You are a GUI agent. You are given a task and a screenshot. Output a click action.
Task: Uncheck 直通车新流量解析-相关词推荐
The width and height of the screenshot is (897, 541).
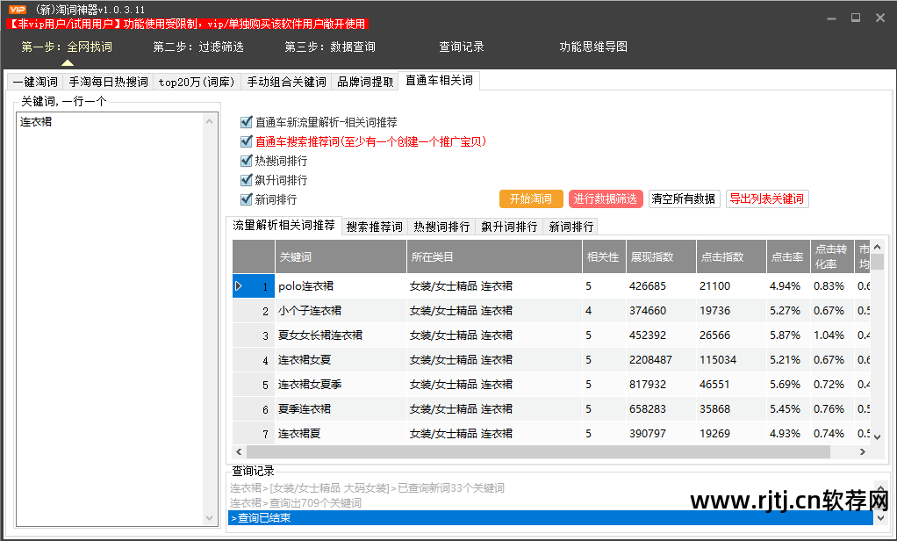(x=247, y=123)
